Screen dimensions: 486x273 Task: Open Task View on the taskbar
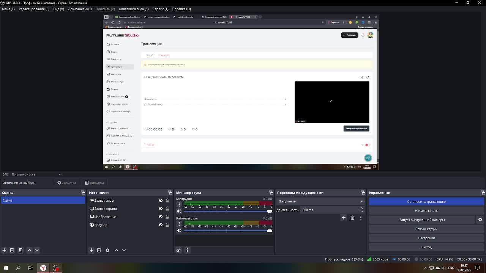(30, 268)
